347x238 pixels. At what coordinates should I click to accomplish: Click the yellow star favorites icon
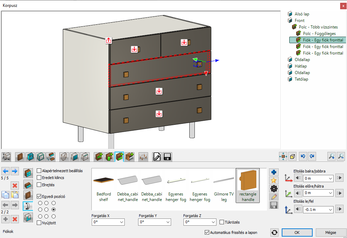pyautogui.click(x=274, y=181)
